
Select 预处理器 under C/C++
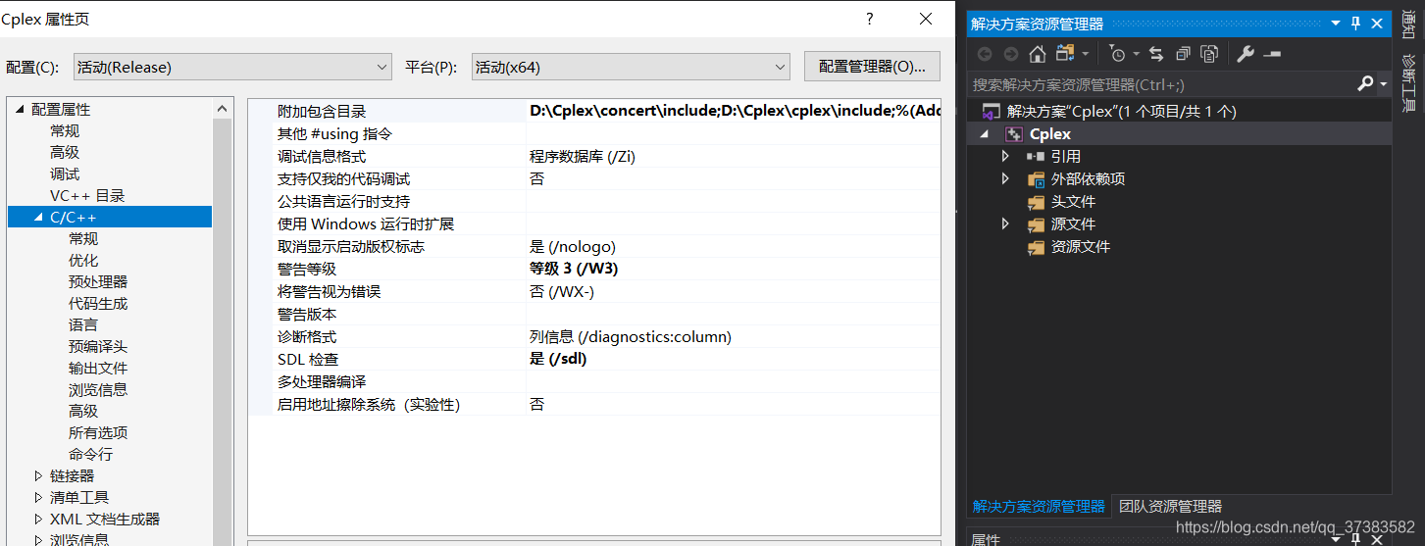pos(98,282)
